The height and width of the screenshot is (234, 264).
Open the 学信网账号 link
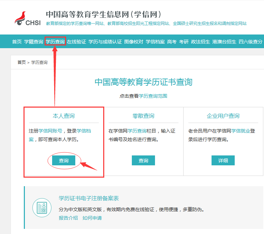pos(50,131)
